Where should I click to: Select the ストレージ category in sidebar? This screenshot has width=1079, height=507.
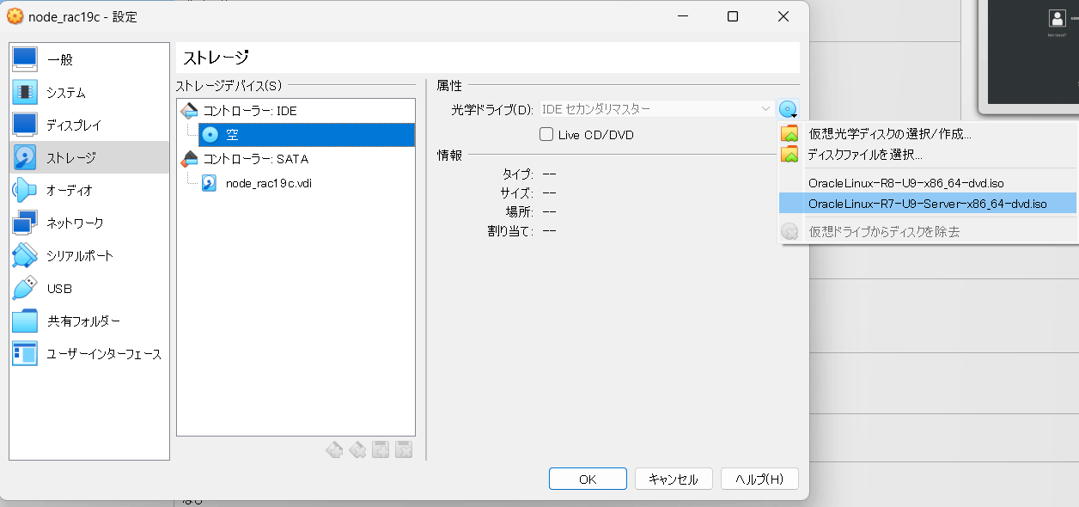89,158
